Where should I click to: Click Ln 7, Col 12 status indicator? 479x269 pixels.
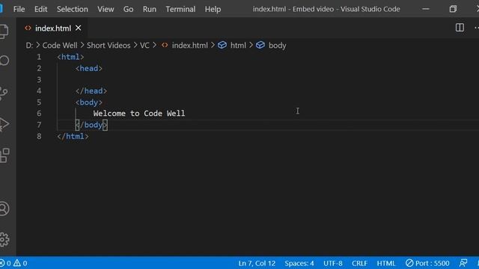point(257,263)
